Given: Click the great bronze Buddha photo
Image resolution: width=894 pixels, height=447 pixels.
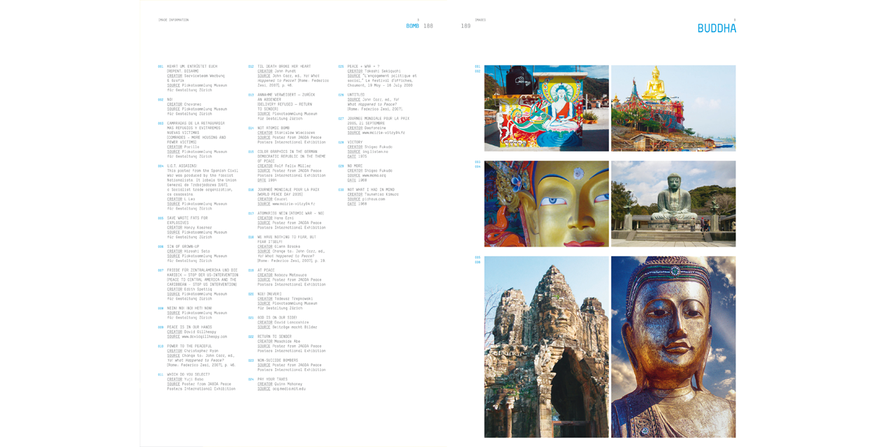Looking at the screenshot, I should coord(673,203).
